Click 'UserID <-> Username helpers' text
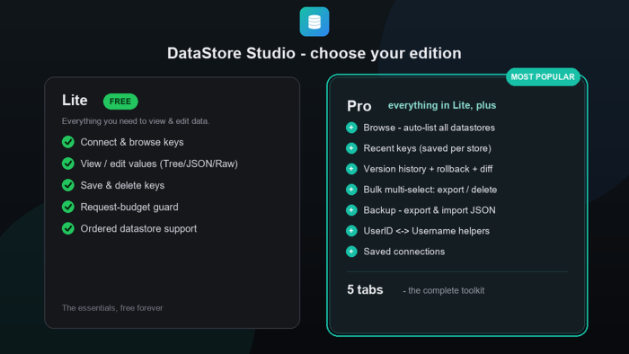 427,231
